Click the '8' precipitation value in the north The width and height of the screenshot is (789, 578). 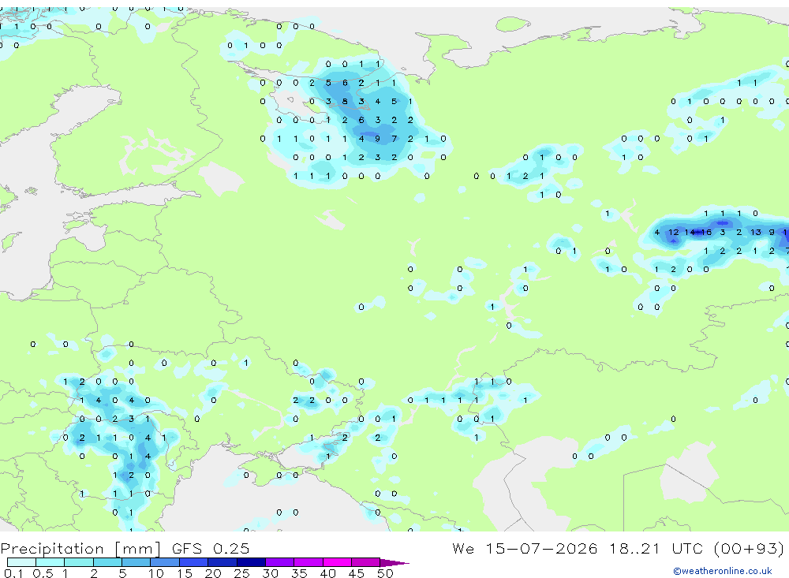pyautogui.click(x=345, y=101)
